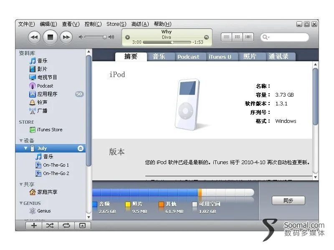
Task: Open the Store(S) menu
Action: pyautogui.click(x=116, y=24)
